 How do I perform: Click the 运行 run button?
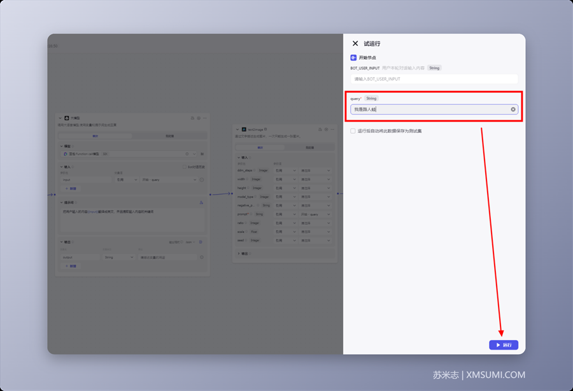click(504, 345)
